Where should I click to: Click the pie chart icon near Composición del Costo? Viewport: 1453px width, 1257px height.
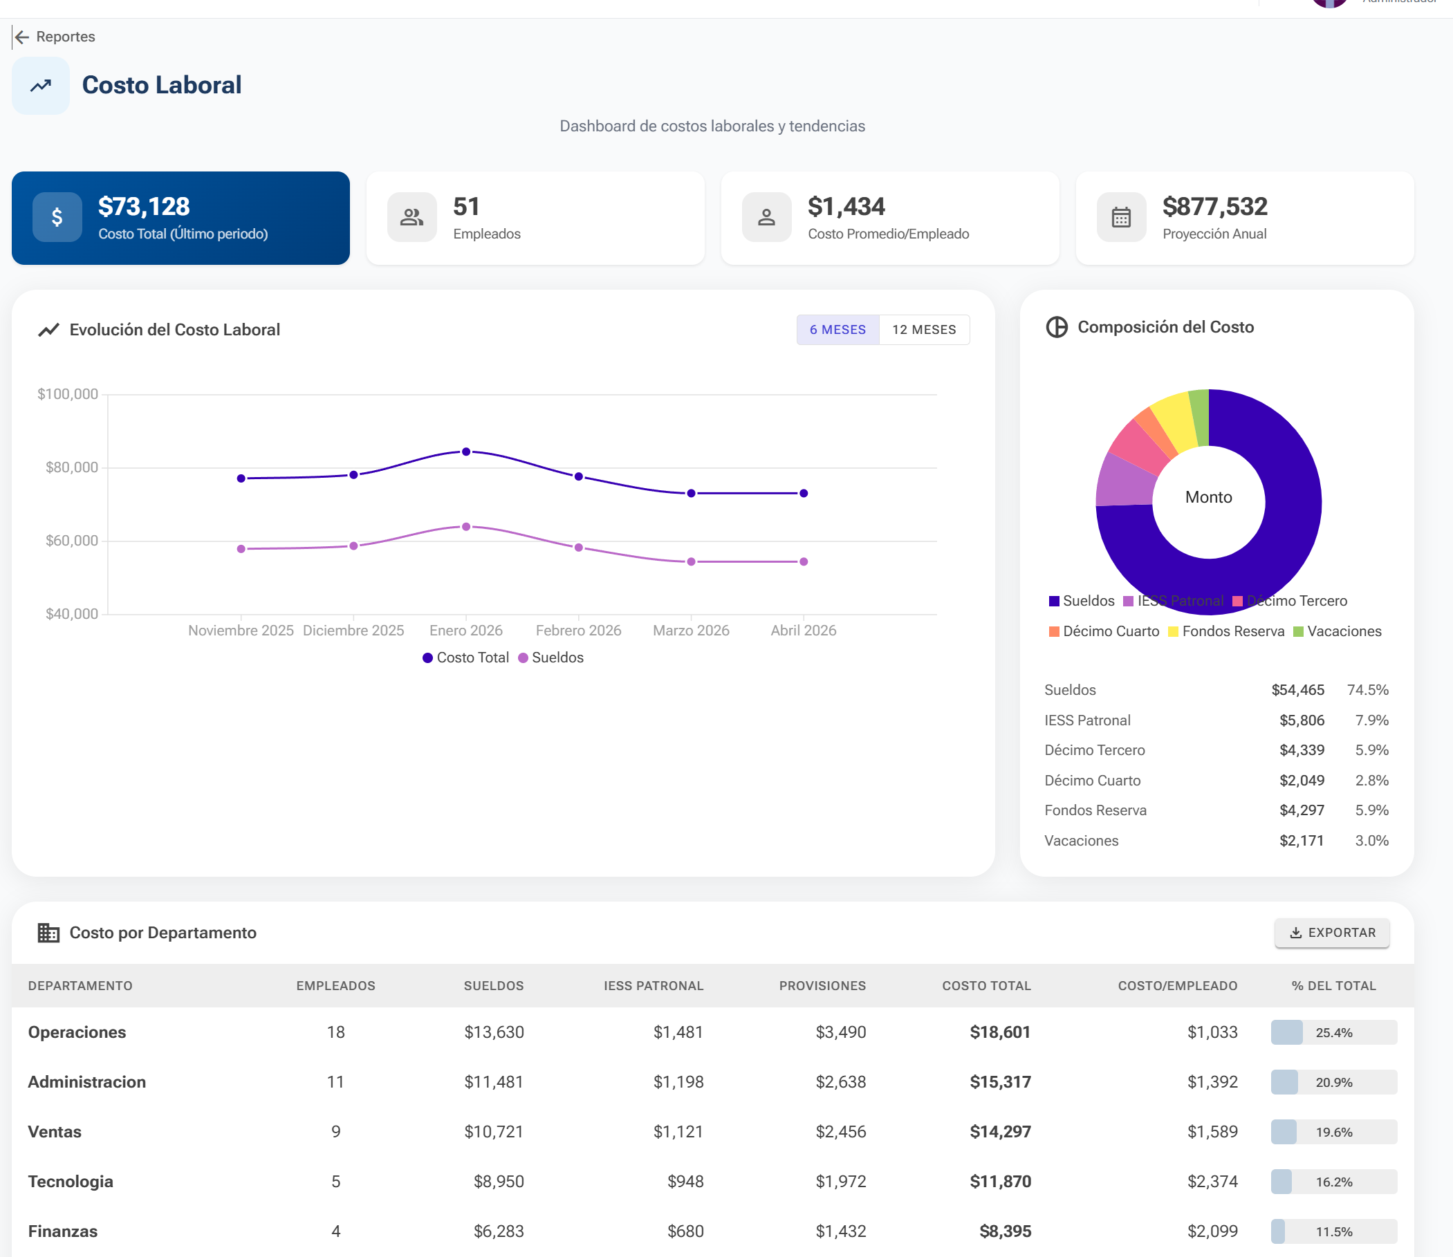tap(1057, 327)
